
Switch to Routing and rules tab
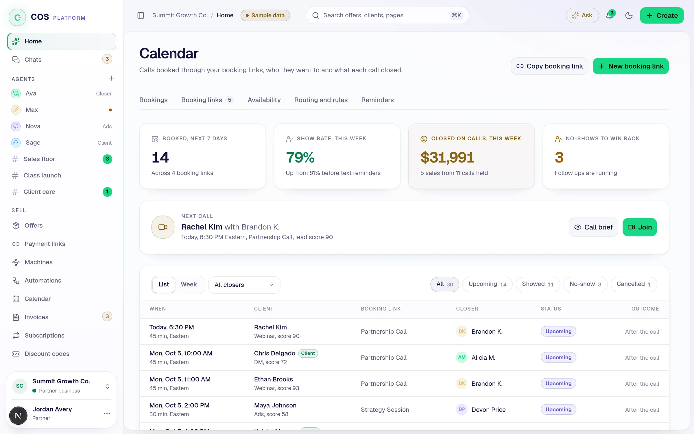pos(321,100)
